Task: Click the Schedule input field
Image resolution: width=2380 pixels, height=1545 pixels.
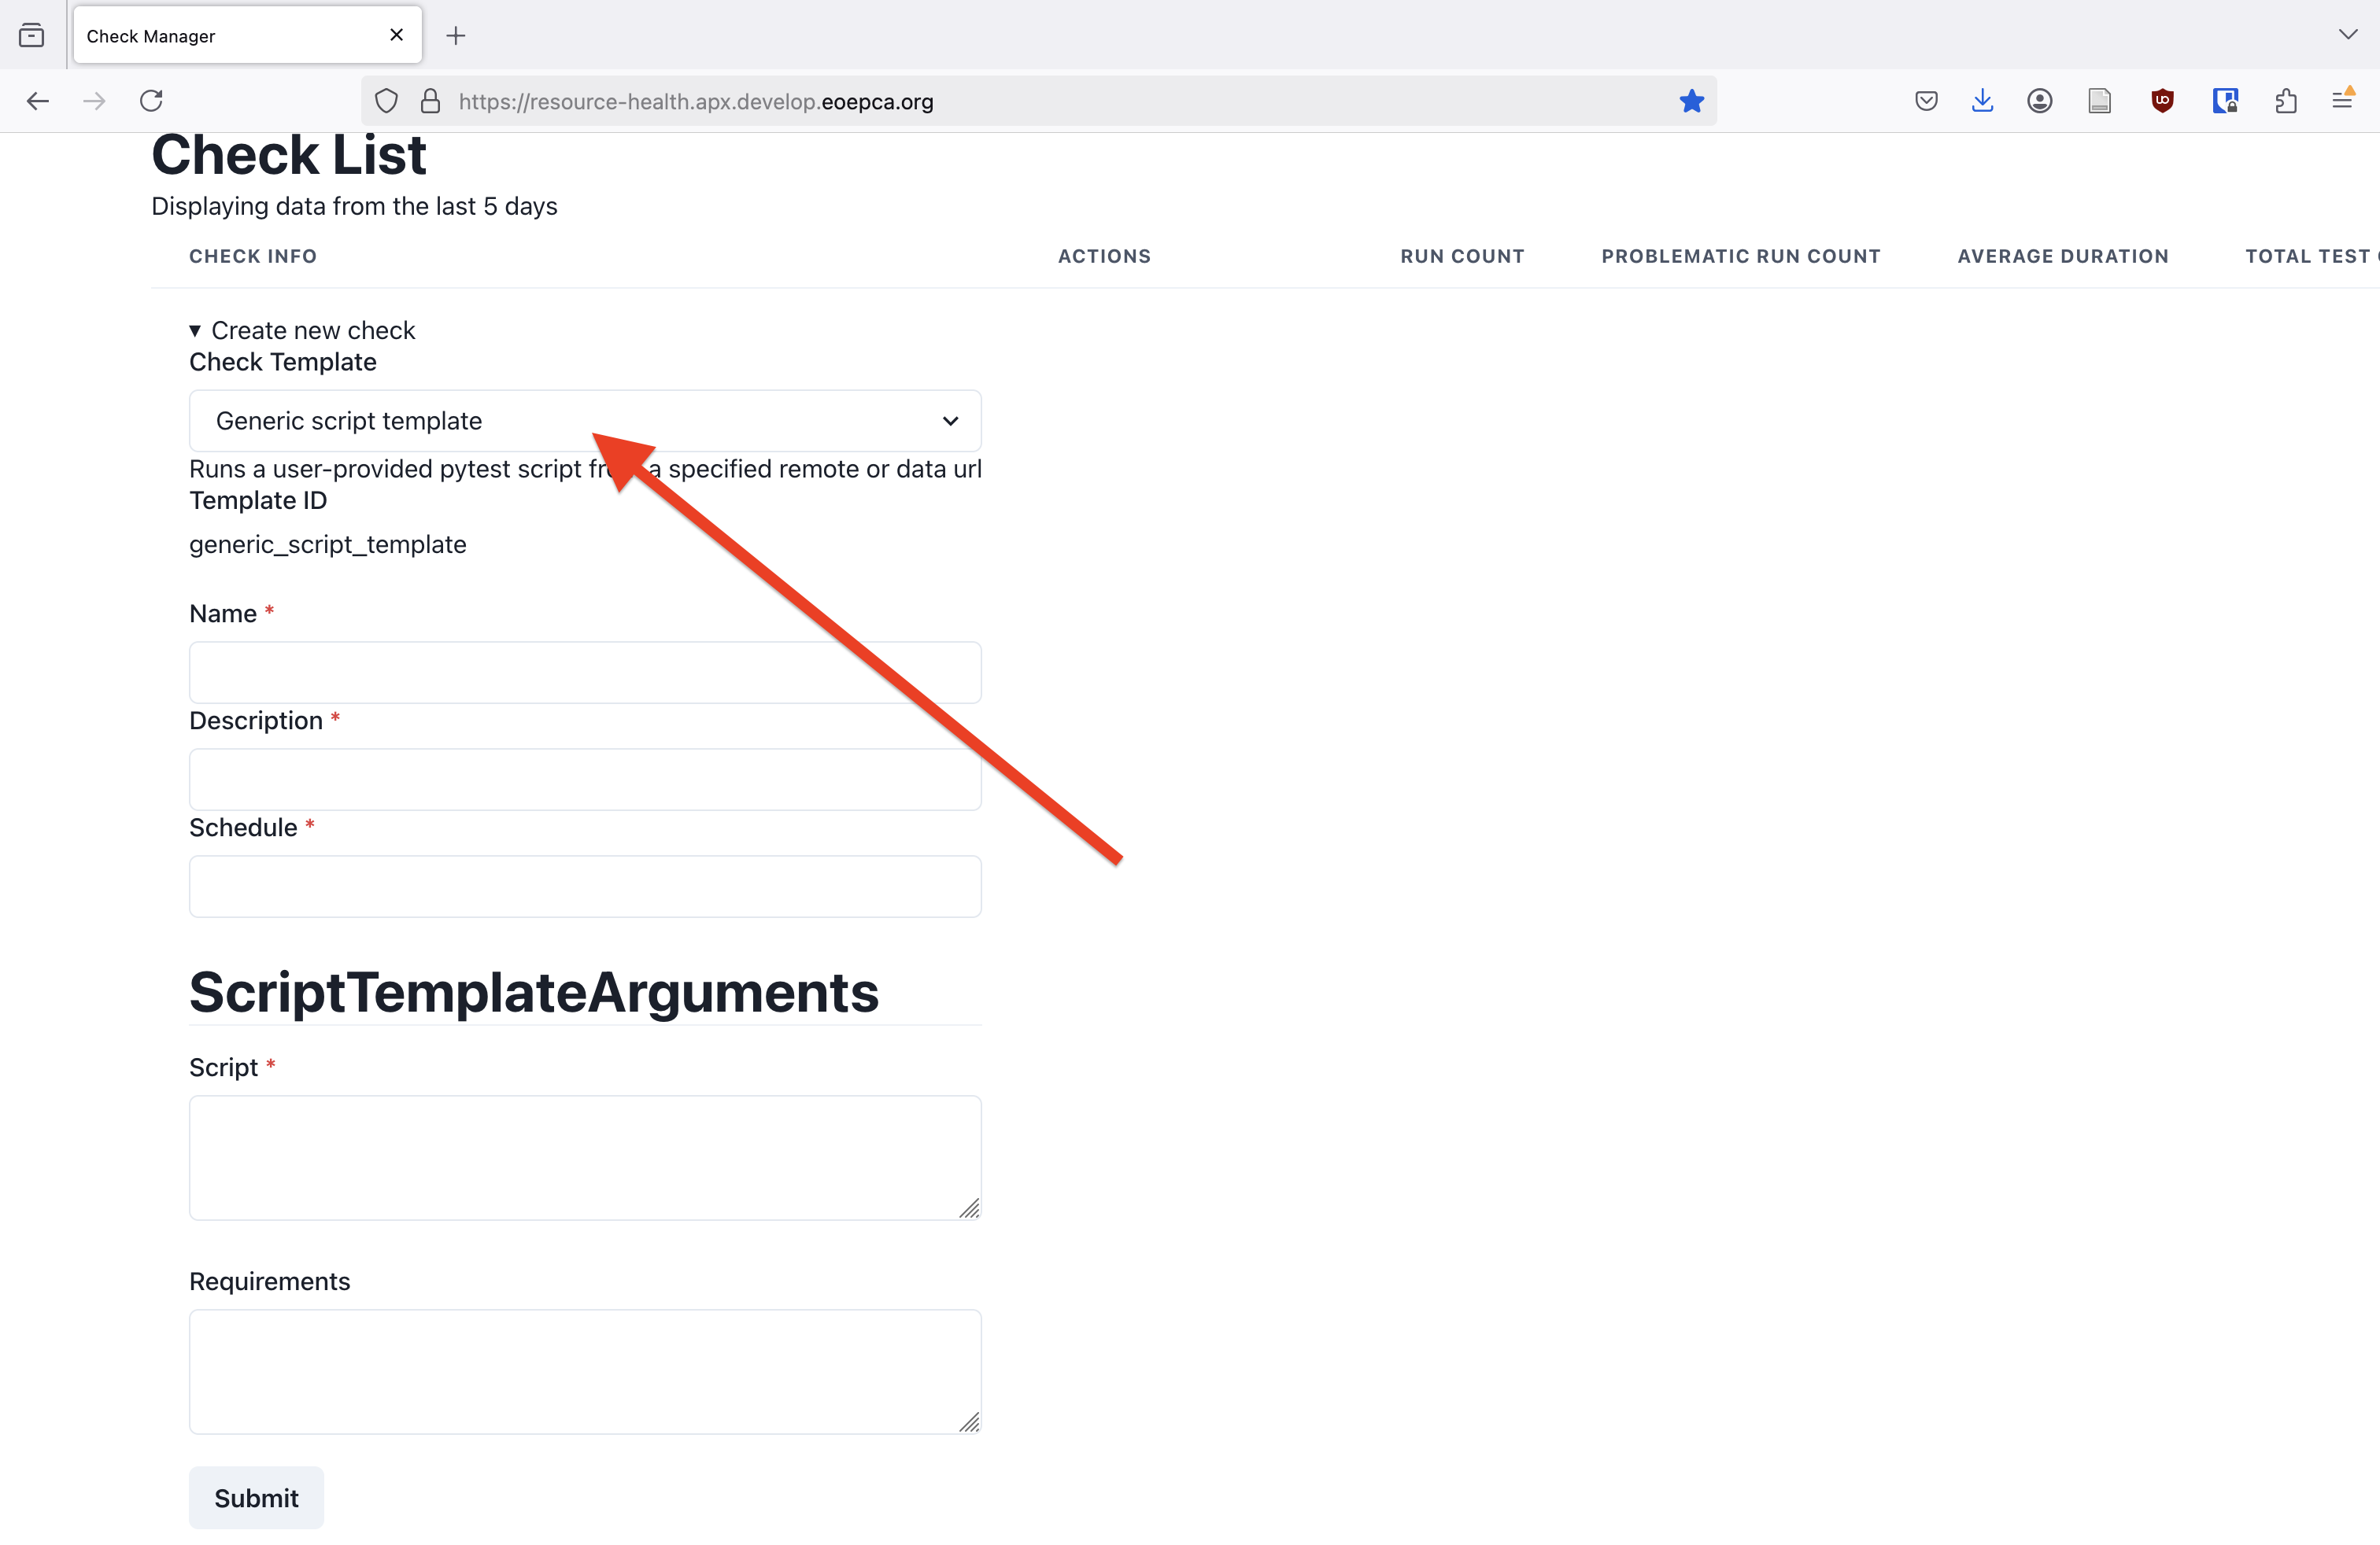Action: pos(585,887)
